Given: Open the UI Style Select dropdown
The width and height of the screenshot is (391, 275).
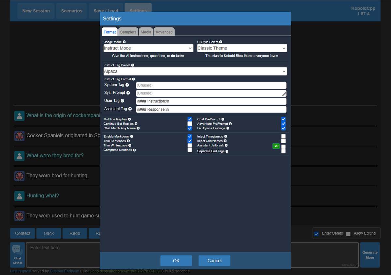Looking at the screenshot, I should 242,48.
